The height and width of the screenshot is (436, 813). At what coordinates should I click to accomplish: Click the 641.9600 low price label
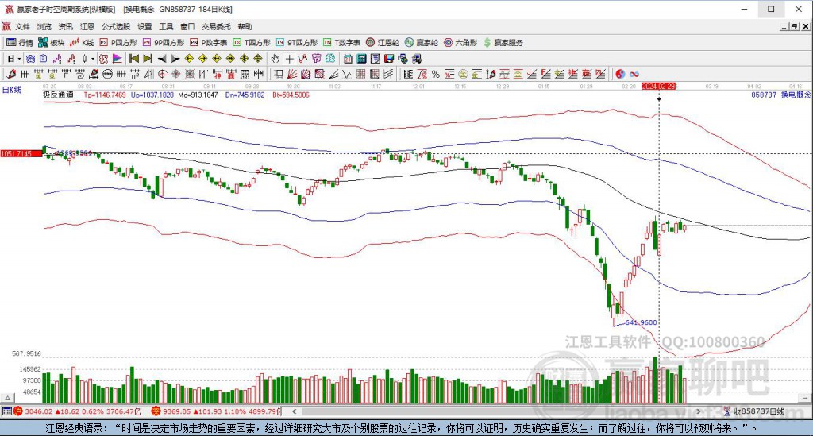(x=642, y=322)
